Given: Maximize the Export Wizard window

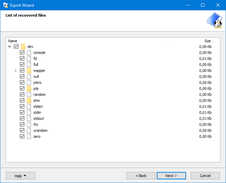Looking at the screenshot, I should click(203, 5).
